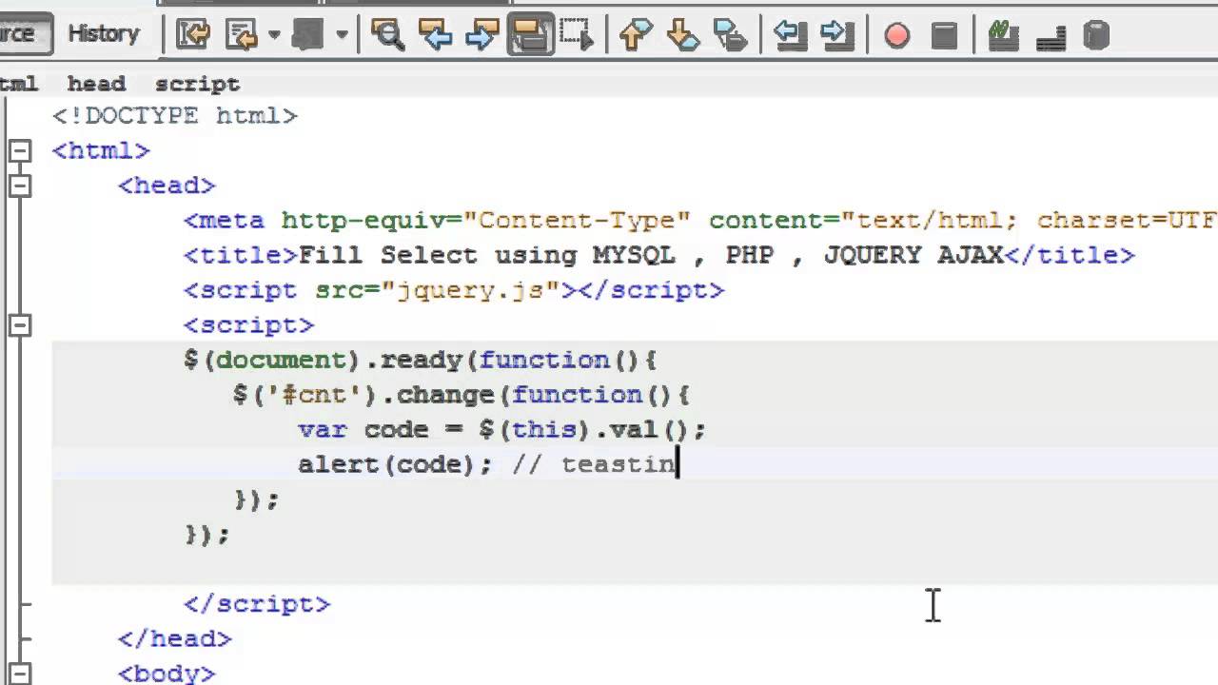Switch to the Source tab
The image size is (1218, 685).
click(x=17, y=33)
